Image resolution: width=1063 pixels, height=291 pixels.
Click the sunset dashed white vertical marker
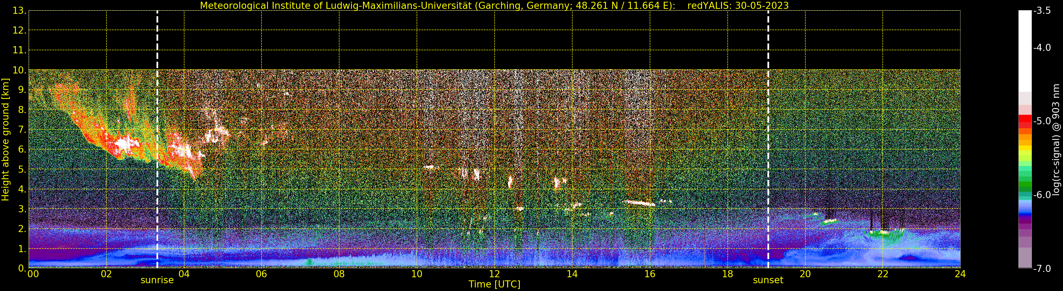point(768,139)
